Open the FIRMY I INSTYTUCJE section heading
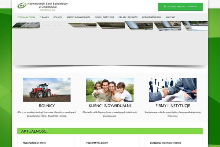 tap(173, 106)
